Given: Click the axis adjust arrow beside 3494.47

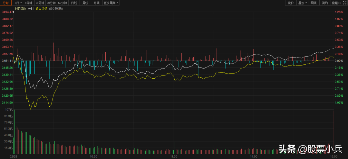Looking at the screenshot, I should pos(13,12).
